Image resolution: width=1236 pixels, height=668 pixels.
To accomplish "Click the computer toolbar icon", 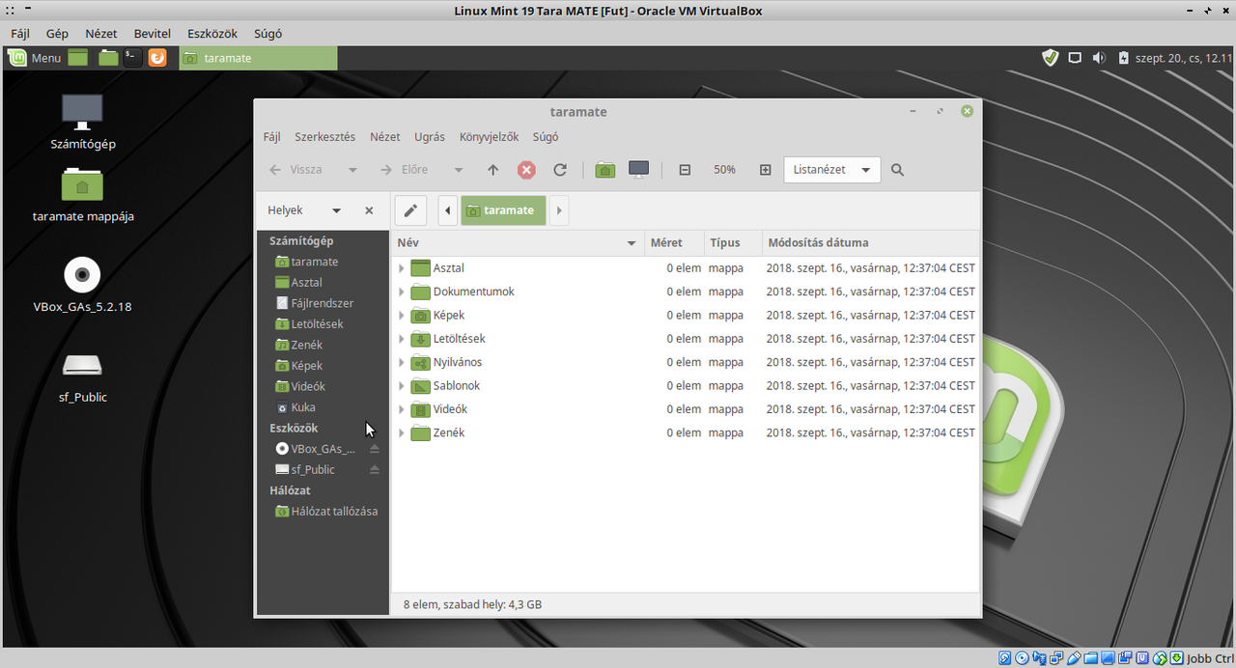I will point(638,170).
